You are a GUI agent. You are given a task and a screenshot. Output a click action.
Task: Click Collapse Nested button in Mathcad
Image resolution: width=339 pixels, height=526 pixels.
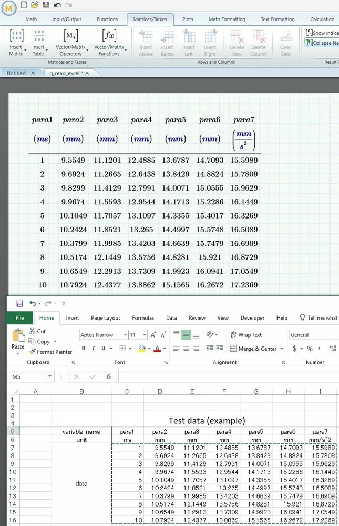[x=322, y=43]
